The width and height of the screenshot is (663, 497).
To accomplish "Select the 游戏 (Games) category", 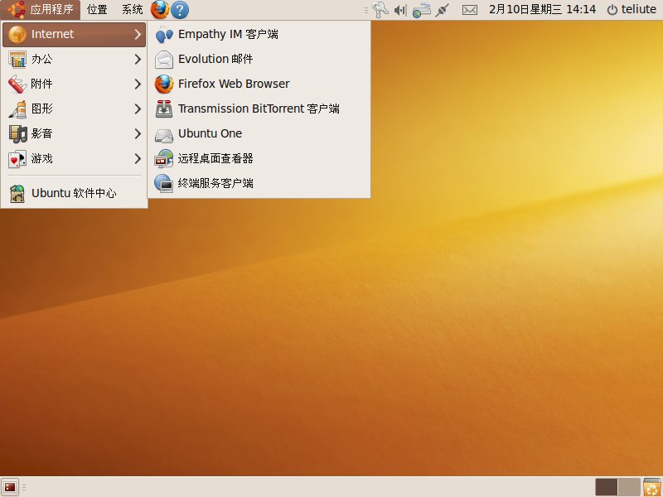I will click(x=74, y=159).
